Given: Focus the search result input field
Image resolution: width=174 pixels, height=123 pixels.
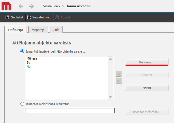Looking at the screenshot, I should tap(70, 110).
